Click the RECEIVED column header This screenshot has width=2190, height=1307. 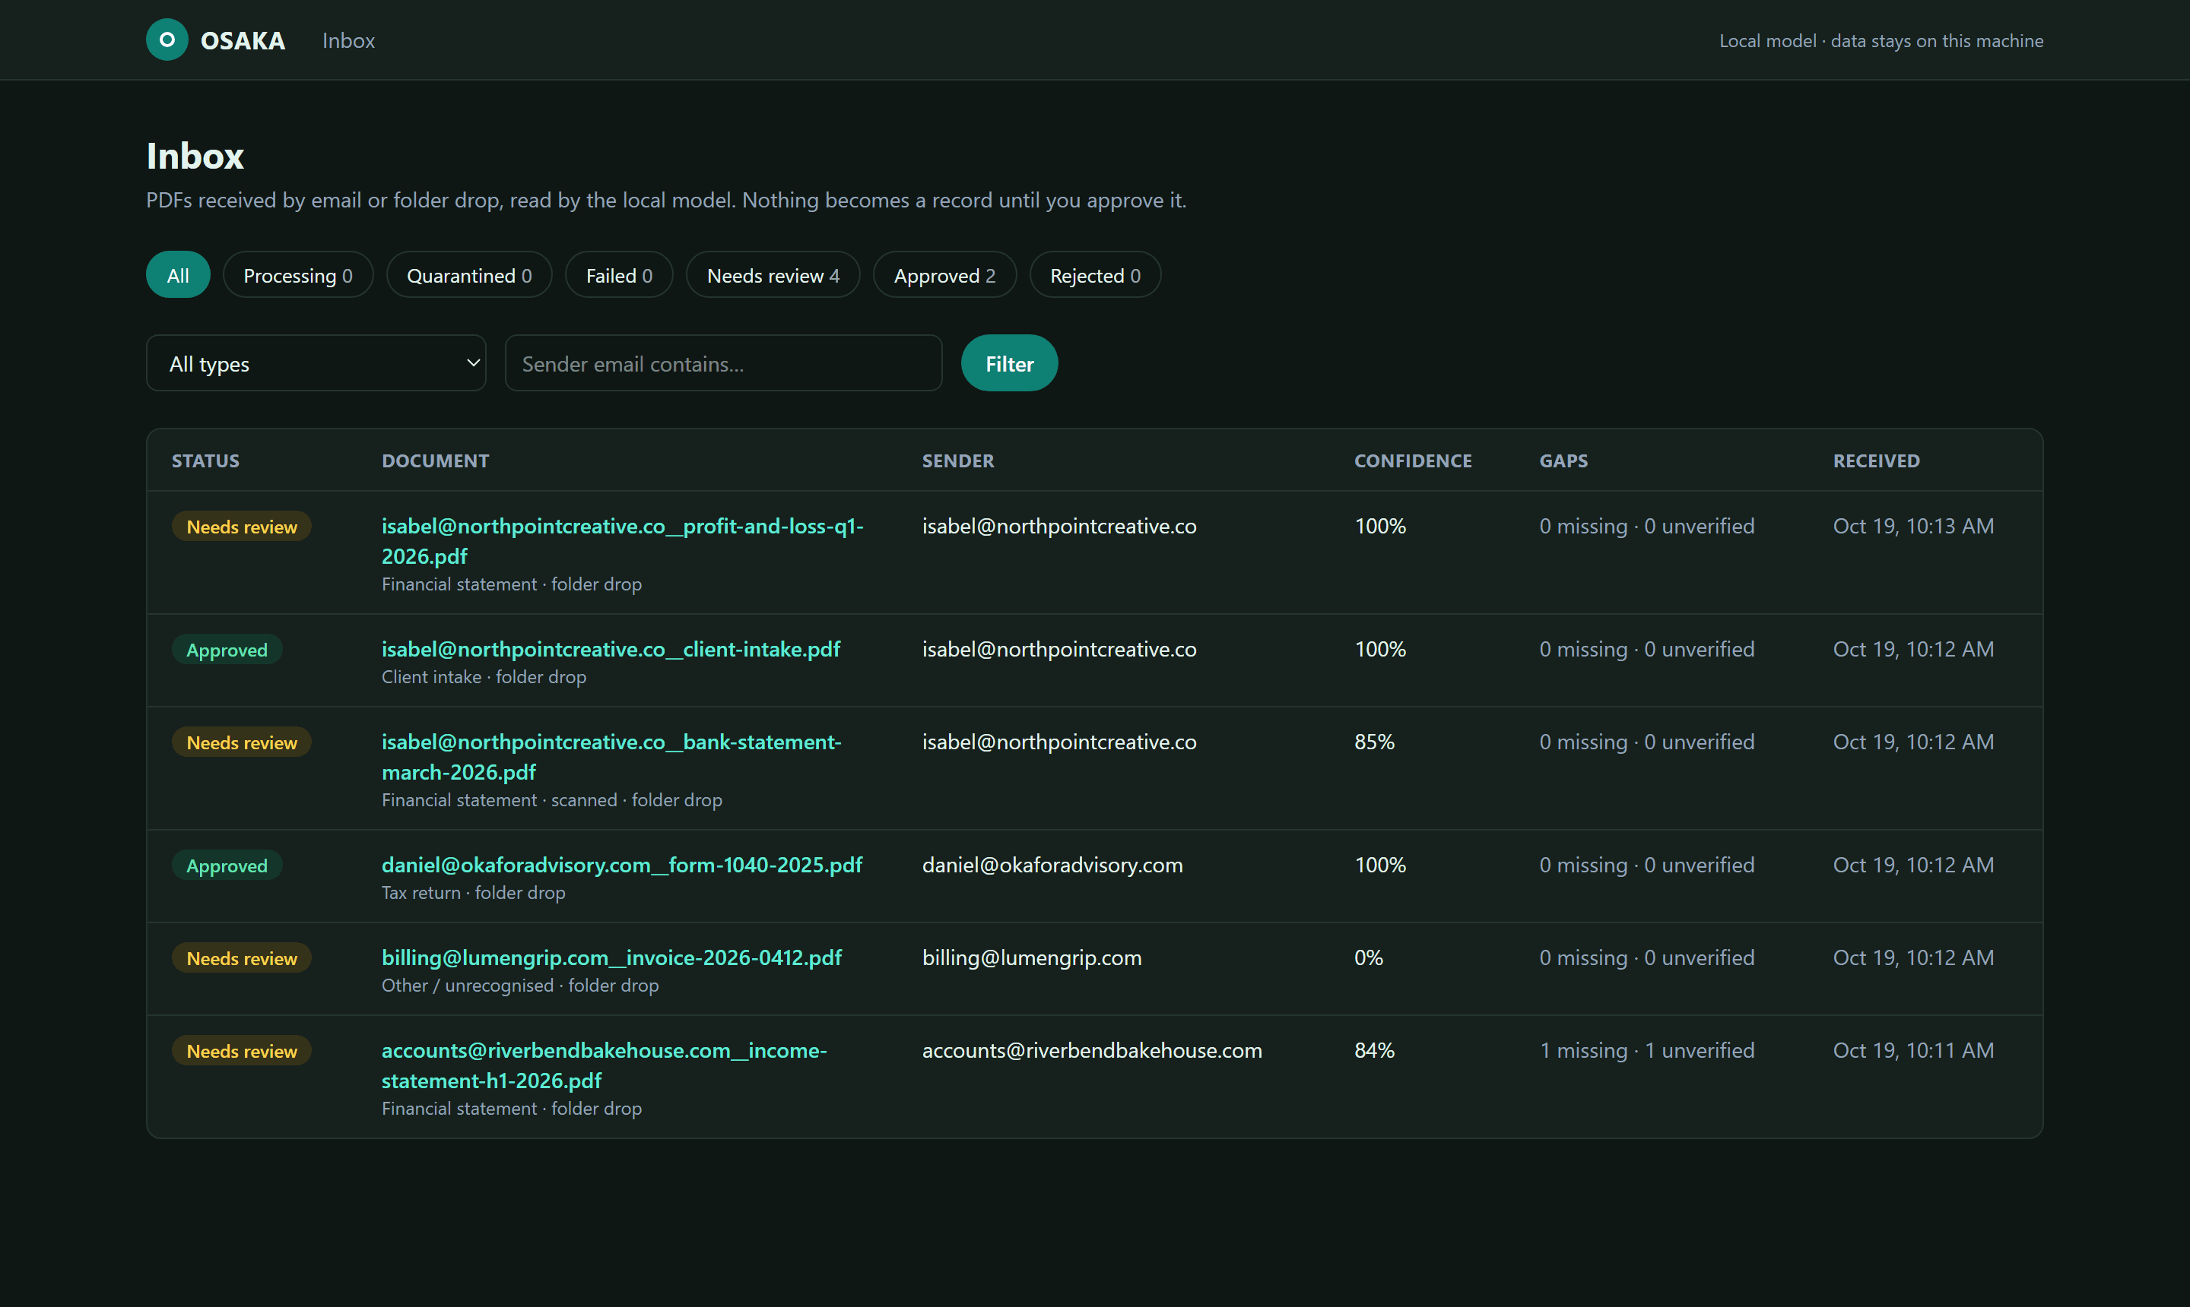click(1876, 460)
